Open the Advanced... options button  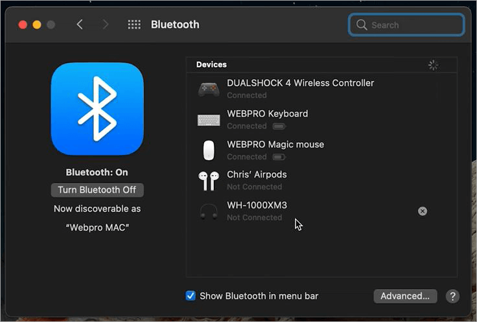(405, 296)
